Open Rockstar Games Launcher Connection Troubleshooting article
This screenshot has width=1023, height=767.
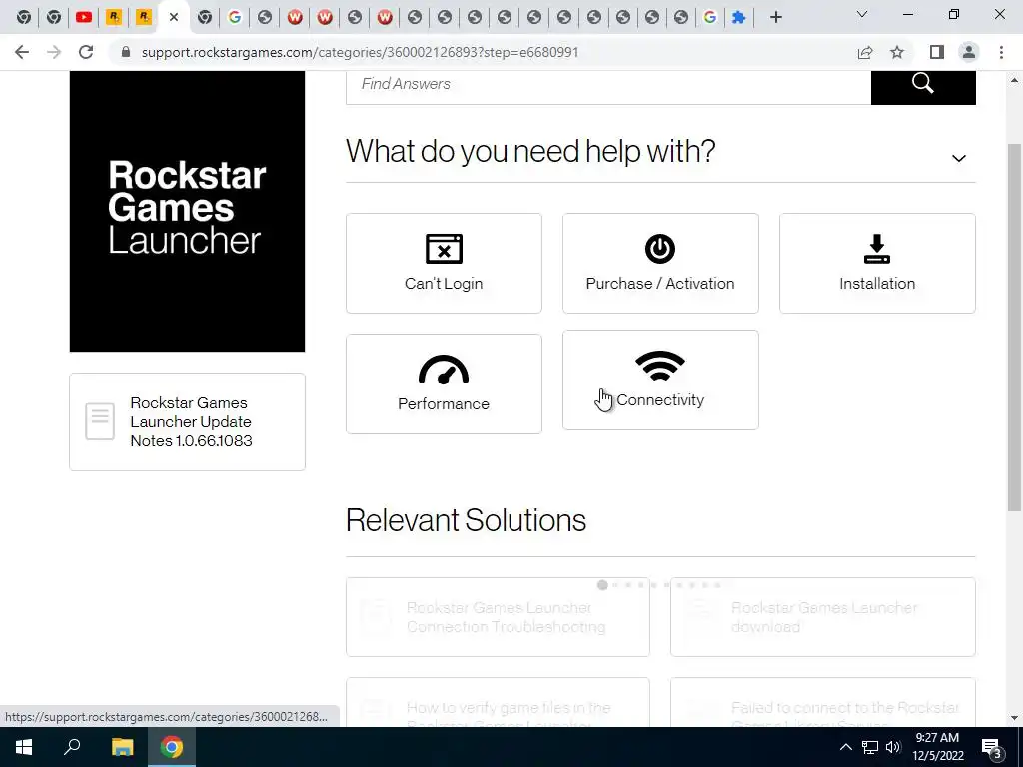498,617
